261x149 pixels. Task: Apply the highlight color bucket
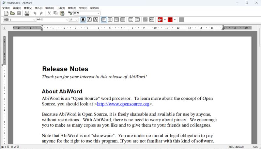pyautogui.click(x=160, y=20)
